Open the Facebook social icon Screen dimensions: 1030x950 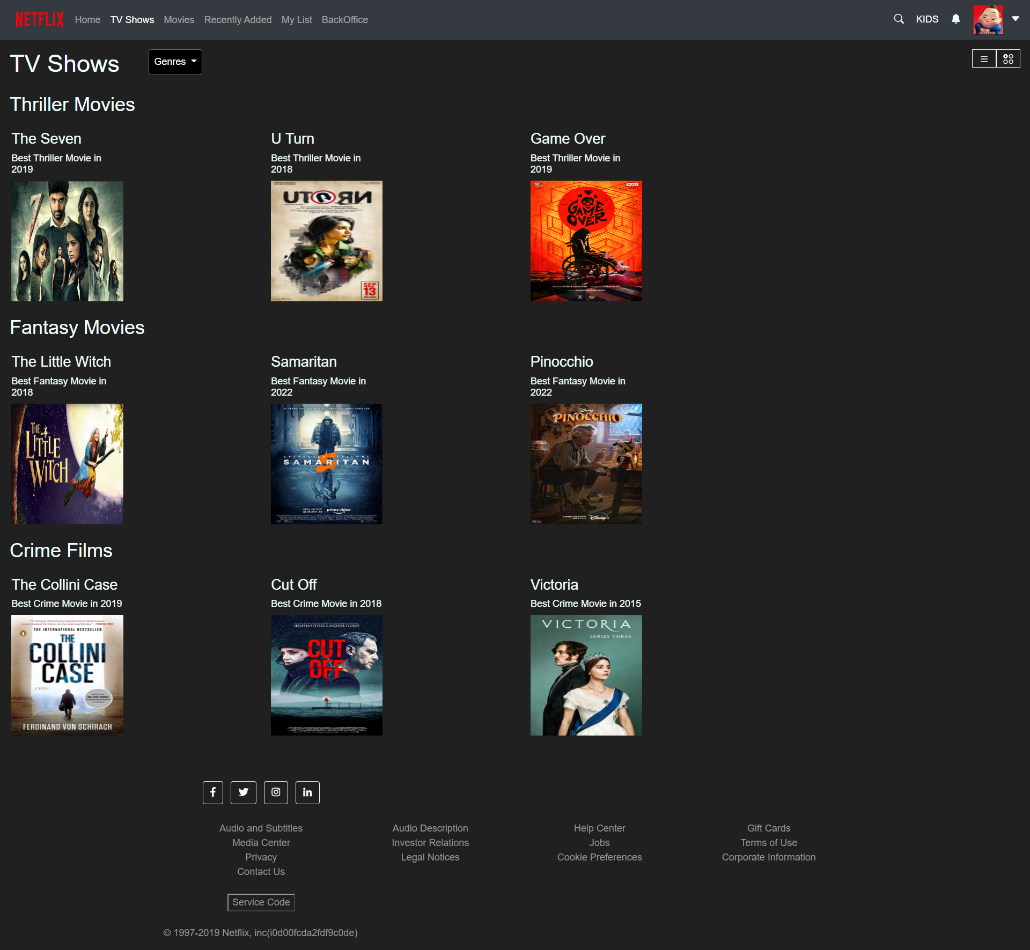pos(213,792)
